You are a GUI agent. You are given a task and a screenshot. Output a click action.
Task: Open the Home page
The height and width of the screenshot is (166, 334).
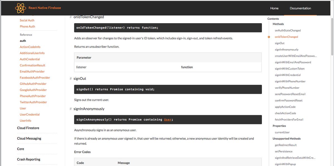tap(274, 8)
